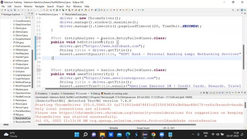Open Microsoft Edge from the taskbar

coord(128,135)
